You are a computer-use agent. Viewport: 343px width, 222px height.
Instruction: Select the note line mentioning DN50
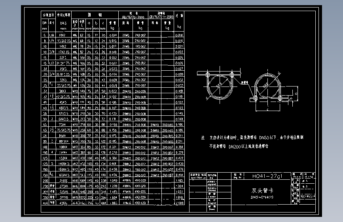tap(252, 137)
